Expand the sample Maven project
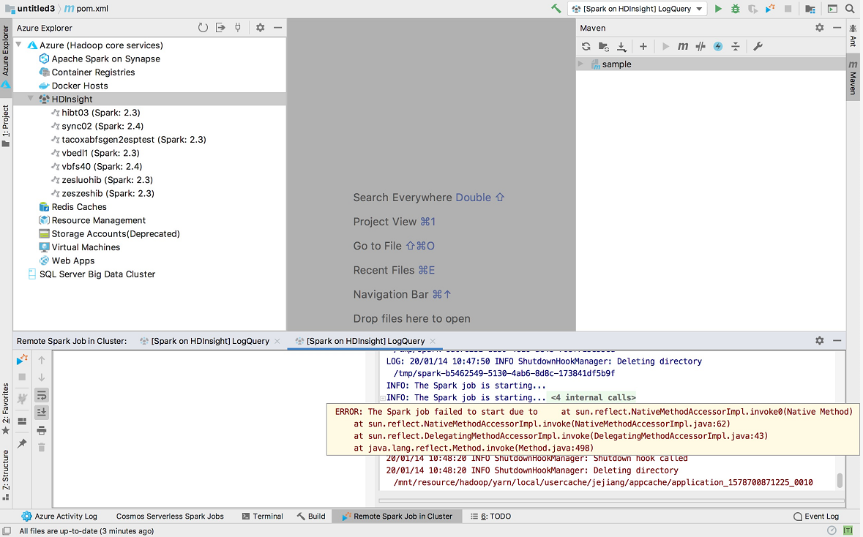 579,64
